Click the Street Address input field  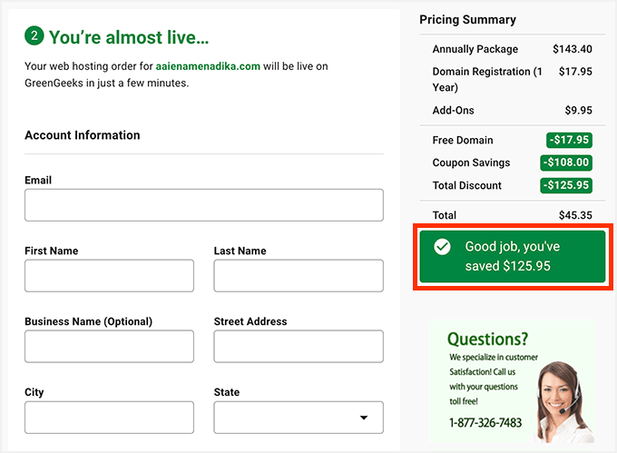(299, 347)
